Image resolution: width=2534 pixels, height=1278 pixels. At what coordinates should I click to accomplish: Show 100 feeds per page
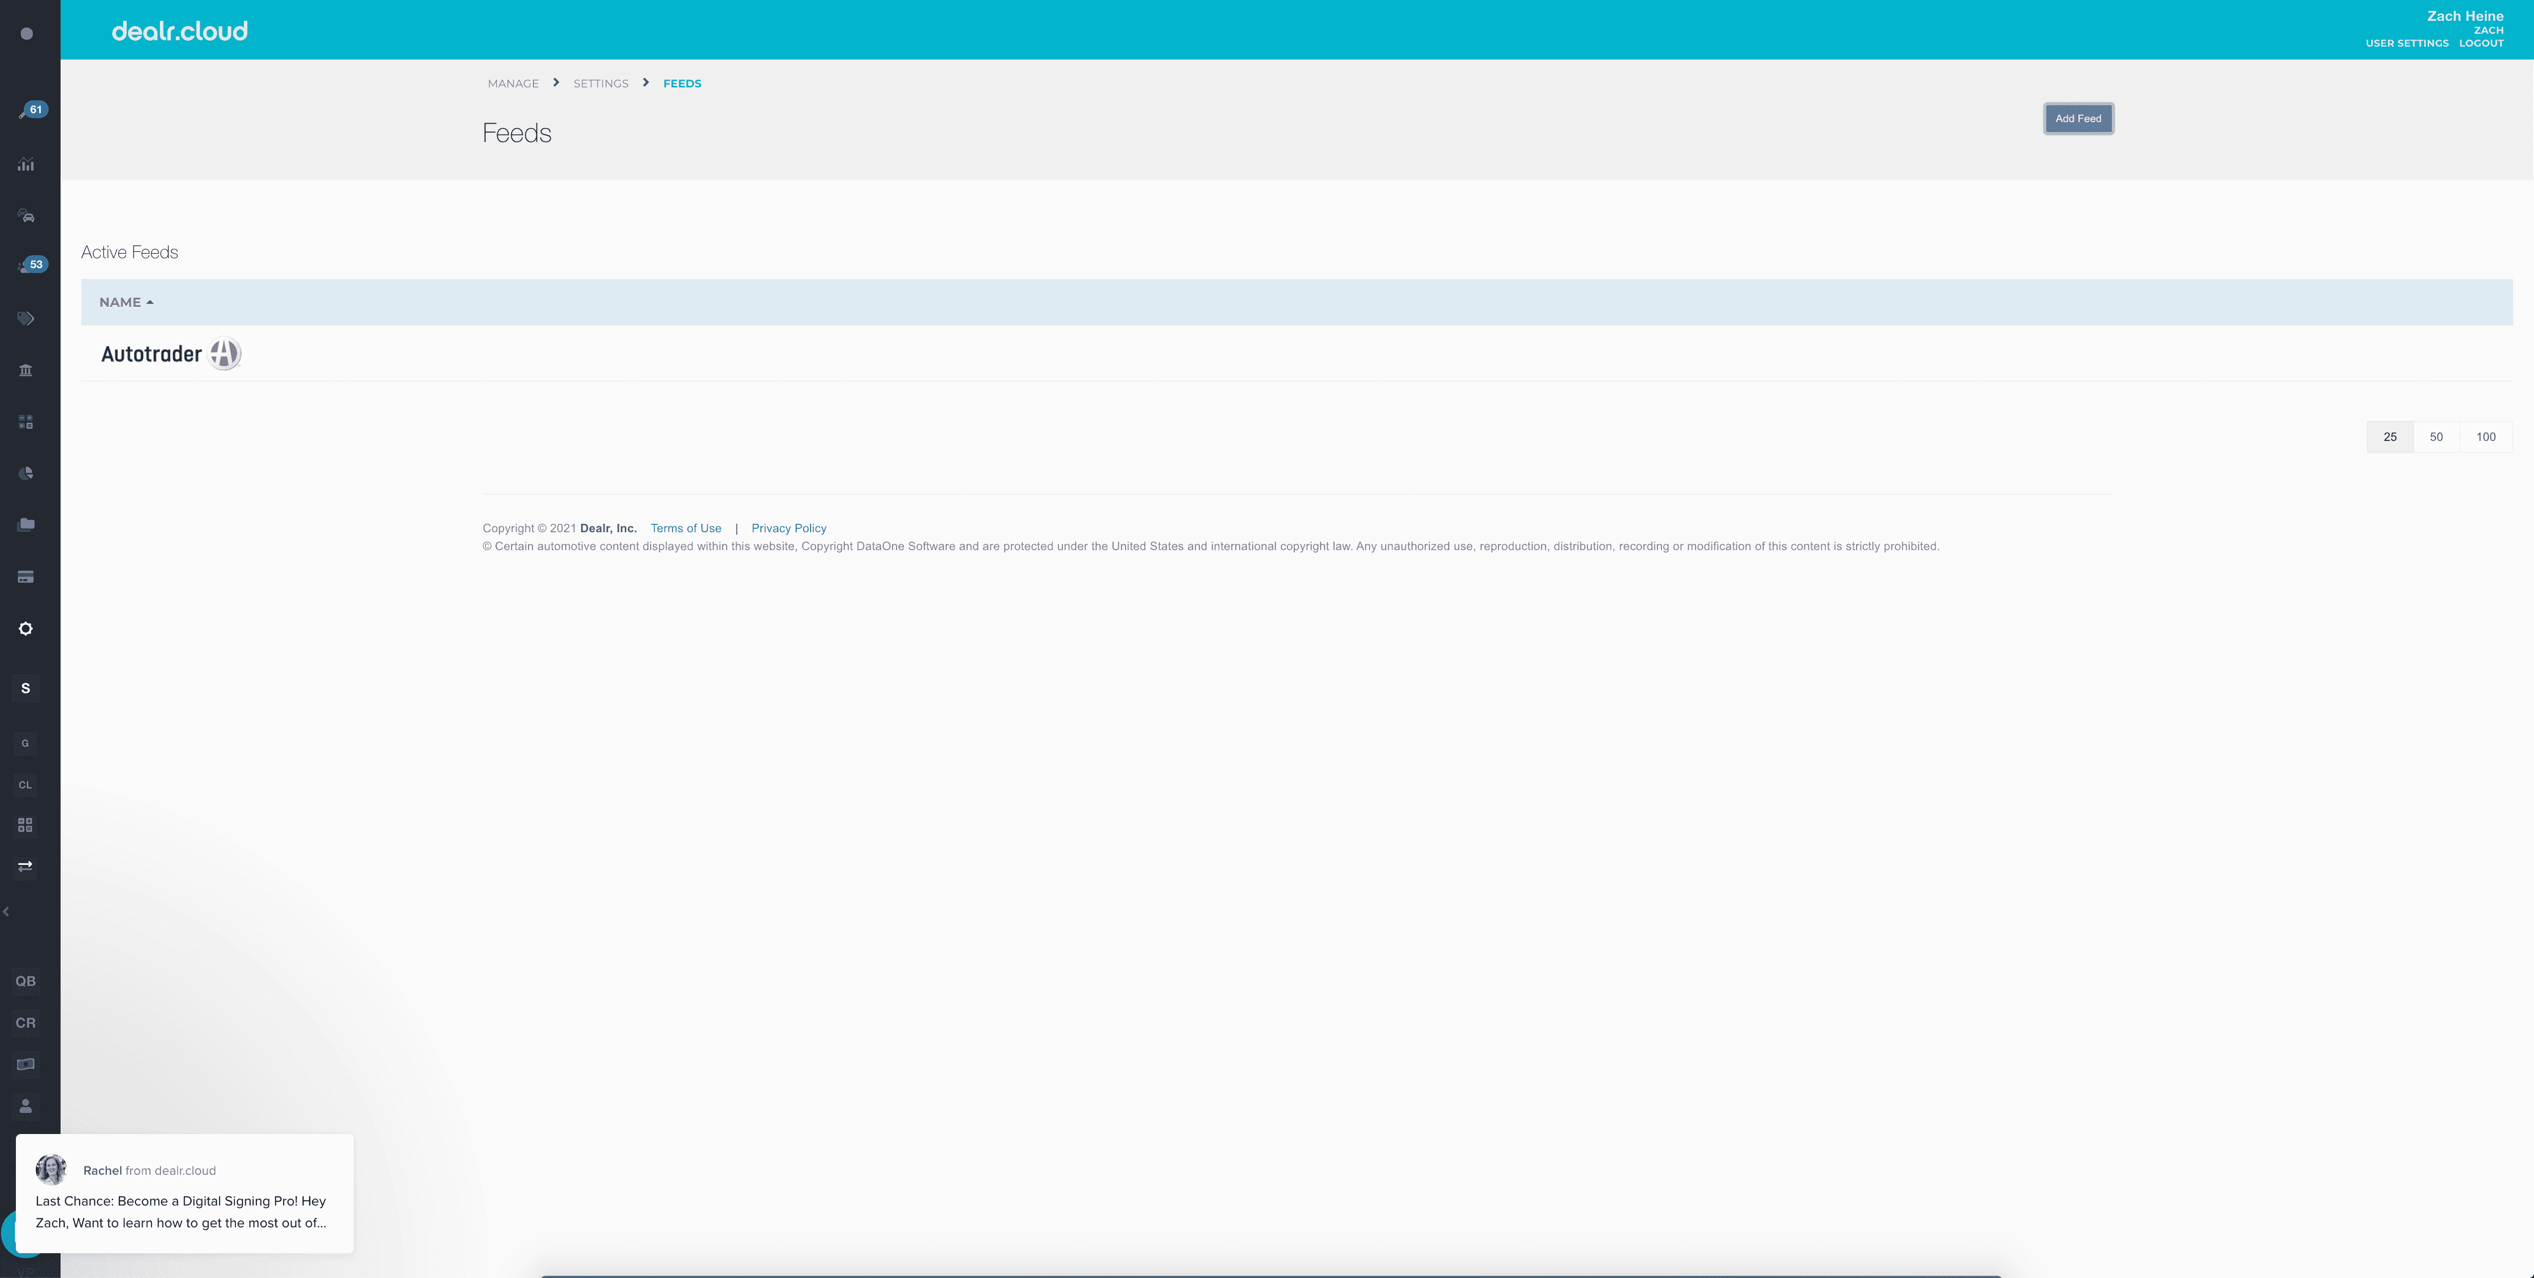(2485, 437)
